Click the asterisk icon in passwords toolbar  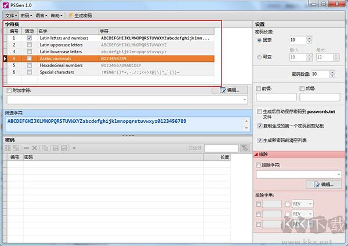pyautogui.click(x=74, y=148)
